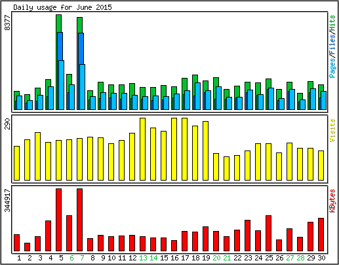Select green weekend day 20 label
The image size is (339, 265).
click(216, 258)
